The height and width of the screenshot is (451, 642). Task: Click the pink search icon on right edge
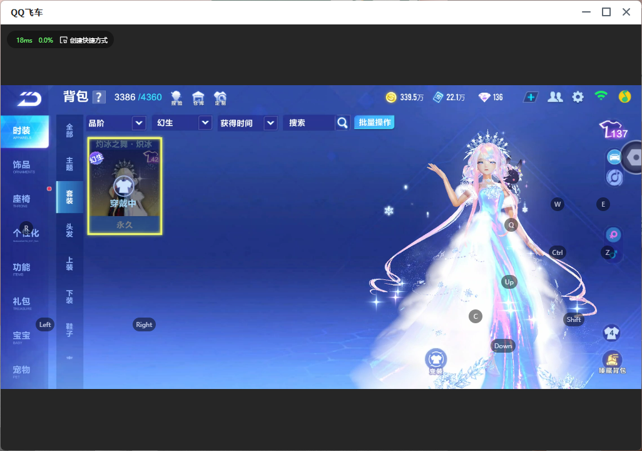(x=613, y=234)
